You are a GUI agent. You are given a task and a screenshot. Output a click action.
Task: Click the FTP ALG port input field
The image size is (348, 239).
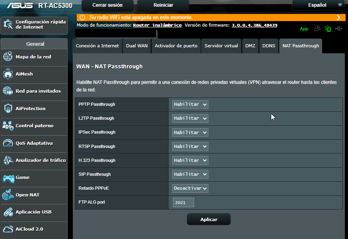pos(183,202)
